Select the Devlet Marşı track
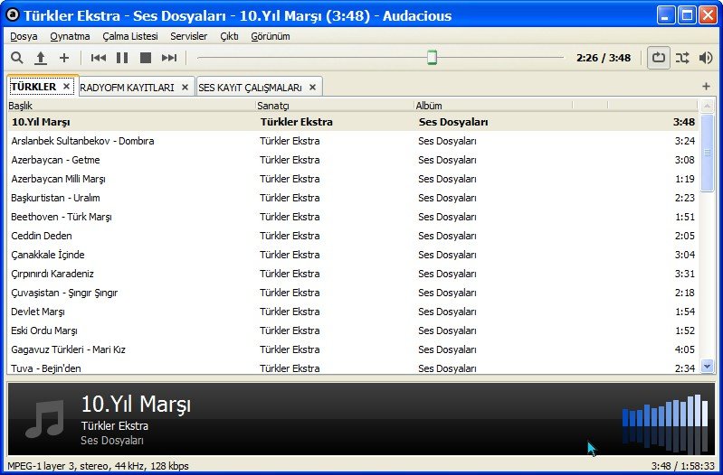 click(x=353, y=312)
